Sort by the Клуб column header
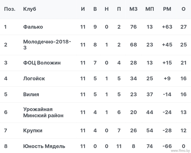This screenshot has height=153, width=191. (x=30, y=9)
